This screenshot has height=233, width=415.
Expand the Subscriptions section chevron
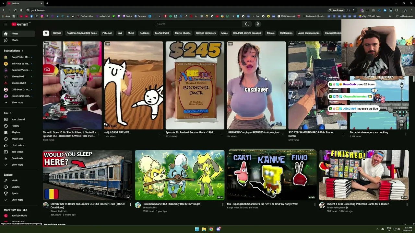click(x=22, y=51)
